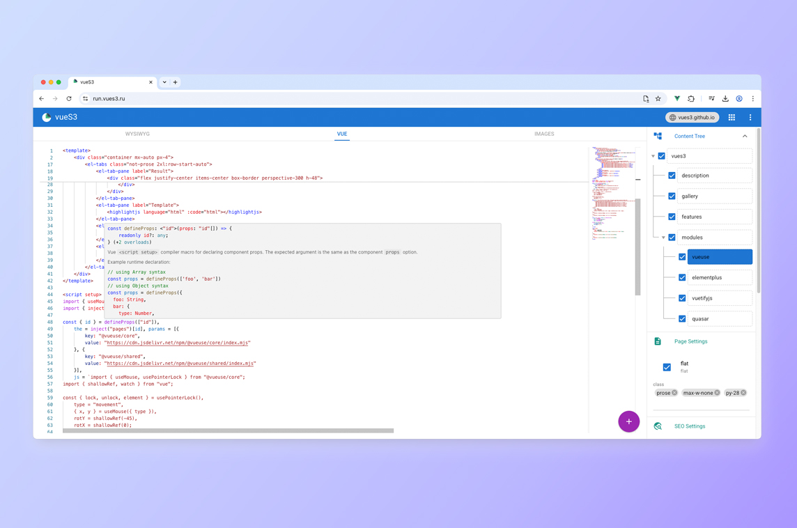Click the vueS3 logo icon in the header
Viewport: 797px width, 528px height.
pyautogui.click(x=46, y=118)
